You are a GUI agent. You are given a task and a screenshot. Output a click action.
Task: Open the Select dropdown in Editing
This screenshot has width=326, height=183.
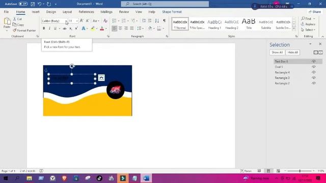[x=308, y=30]
